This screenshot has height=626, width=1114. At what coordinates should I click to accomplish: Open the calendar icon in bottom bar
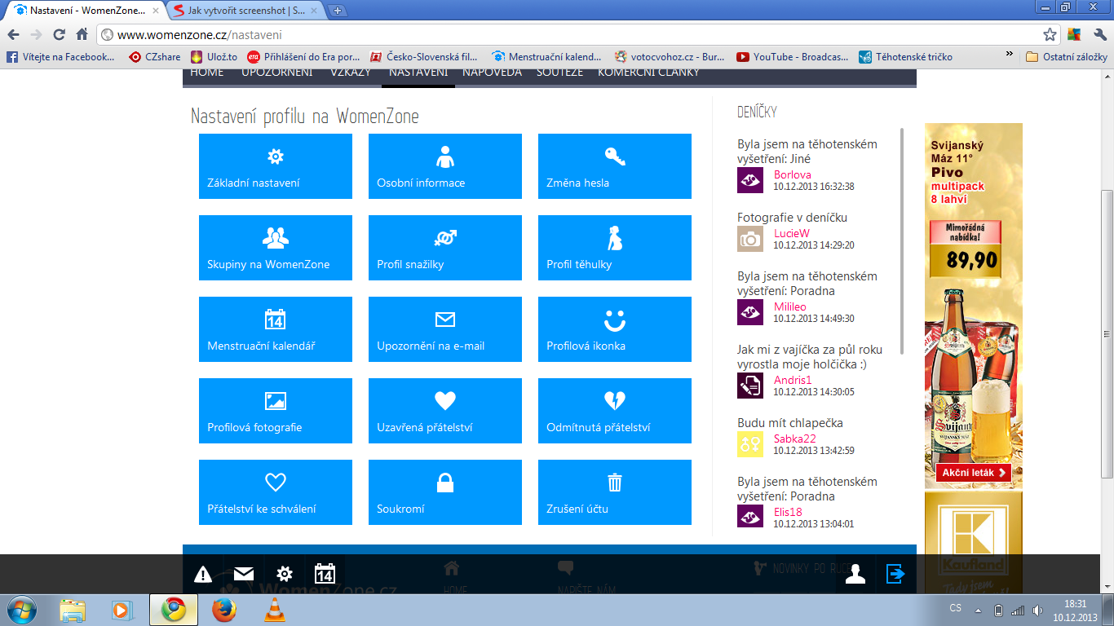pyautogui.click(x=325, y=574)
